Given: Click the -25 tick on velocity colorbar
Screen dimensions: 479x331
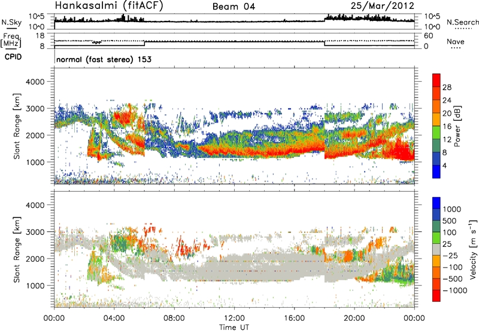Looking at the screenshot, I should tap(450, 255).
